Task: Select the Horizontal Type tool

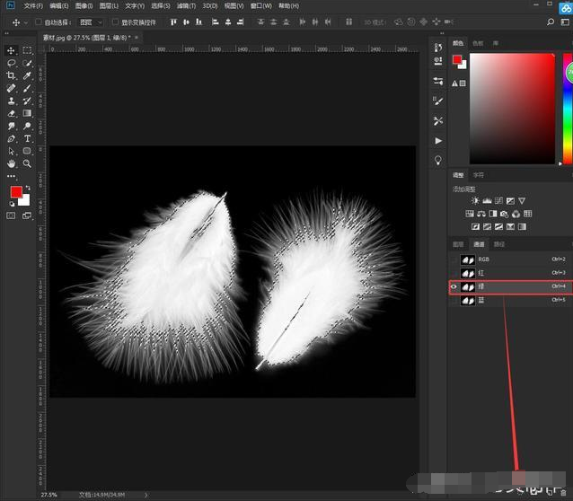Action: coord(28,139)
